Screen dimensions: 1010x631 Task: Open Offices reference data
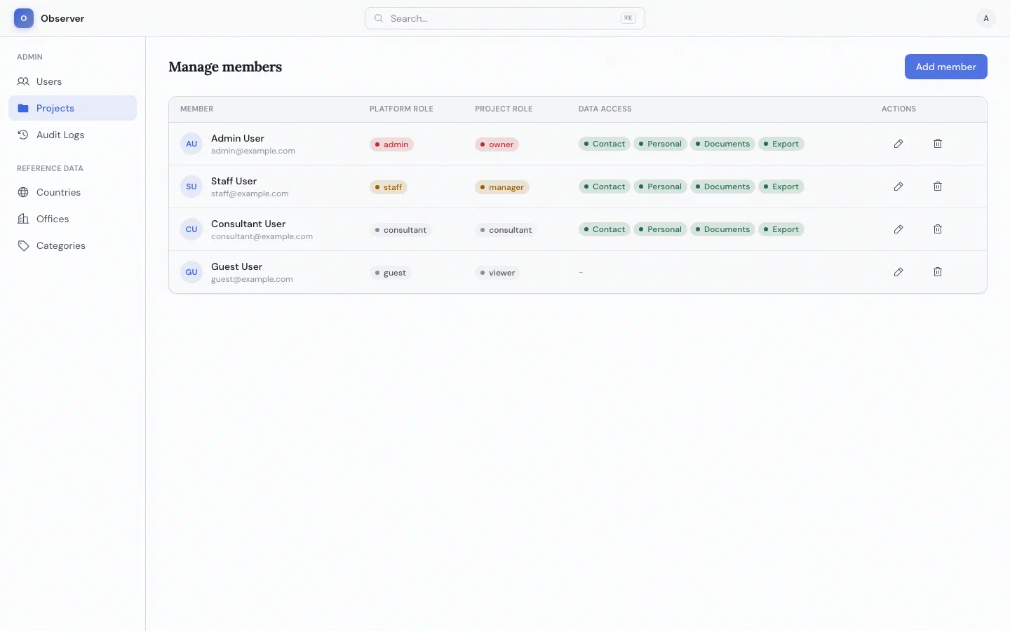[72, 219]
